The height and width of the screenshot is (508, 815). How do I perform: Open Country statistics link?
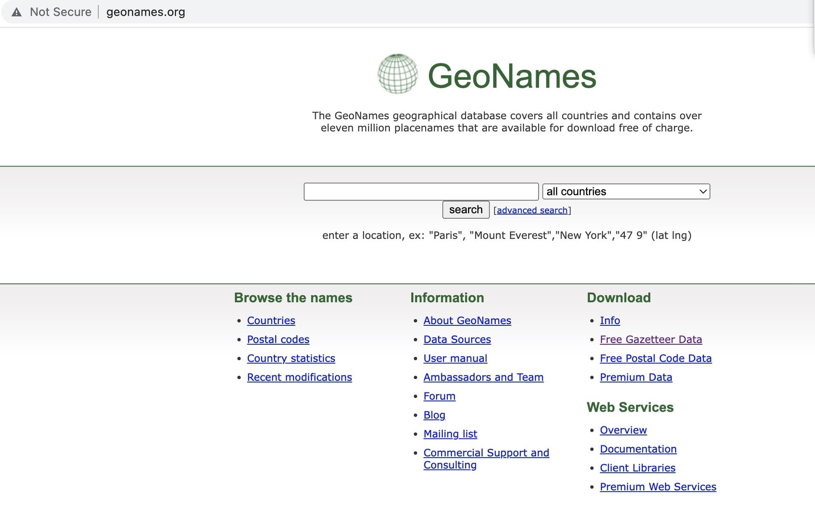tap(291, 358)
